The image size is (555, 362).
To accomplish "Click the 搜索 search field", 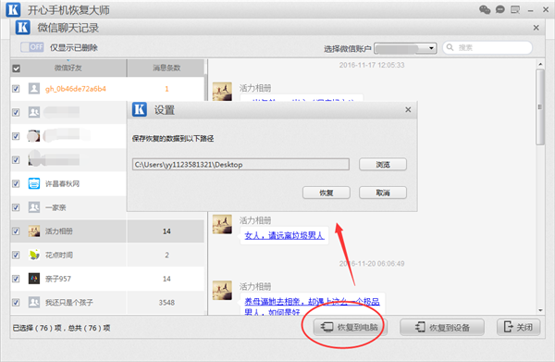I will (x=487, y=47).
